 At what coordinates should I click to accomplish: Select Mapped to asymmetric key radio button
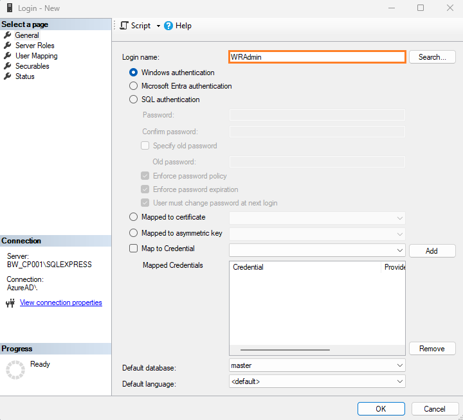(x=134, y=232)
